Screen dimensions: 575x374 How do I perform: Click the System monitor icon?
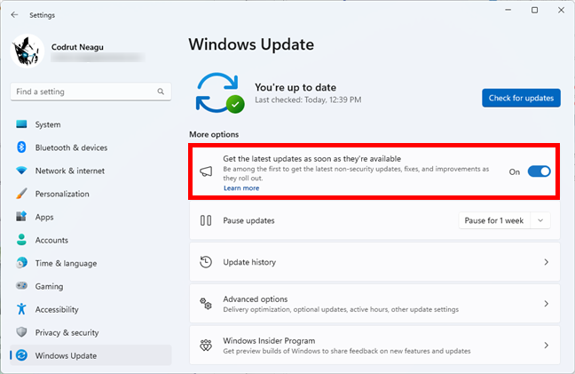(21, 124)
